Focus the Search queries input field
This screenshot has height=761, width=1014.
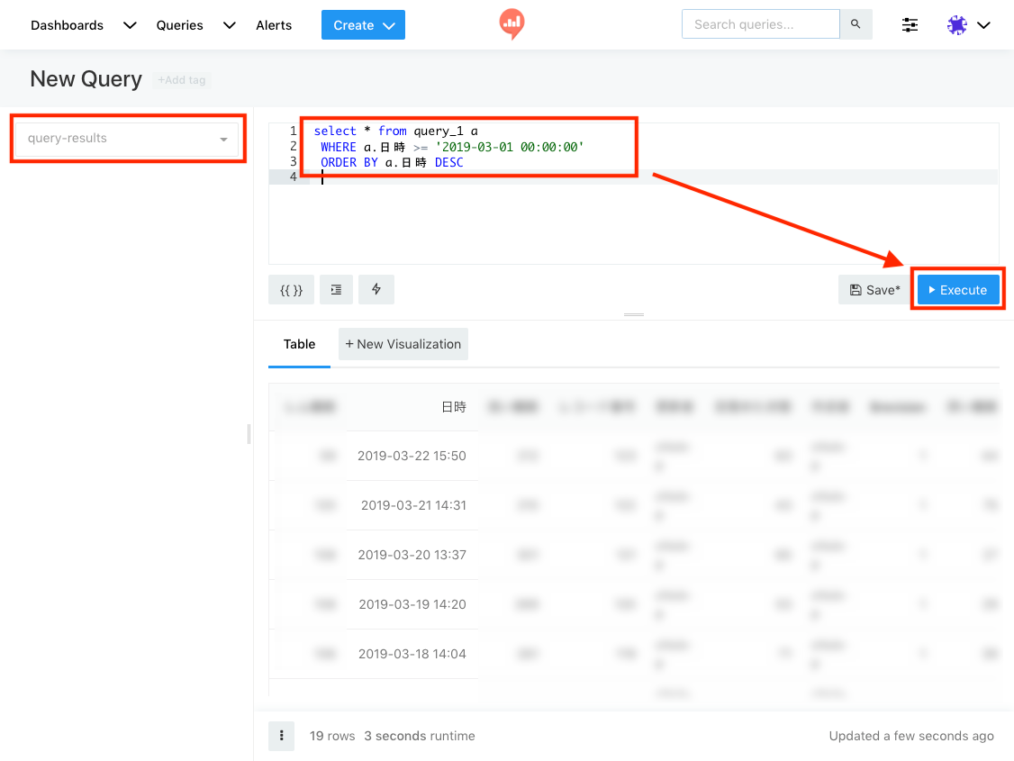[x=760, y=24]
